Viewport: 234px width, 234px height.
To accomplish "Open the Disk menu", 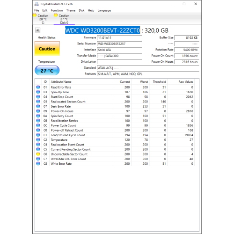I will (81, 10).
